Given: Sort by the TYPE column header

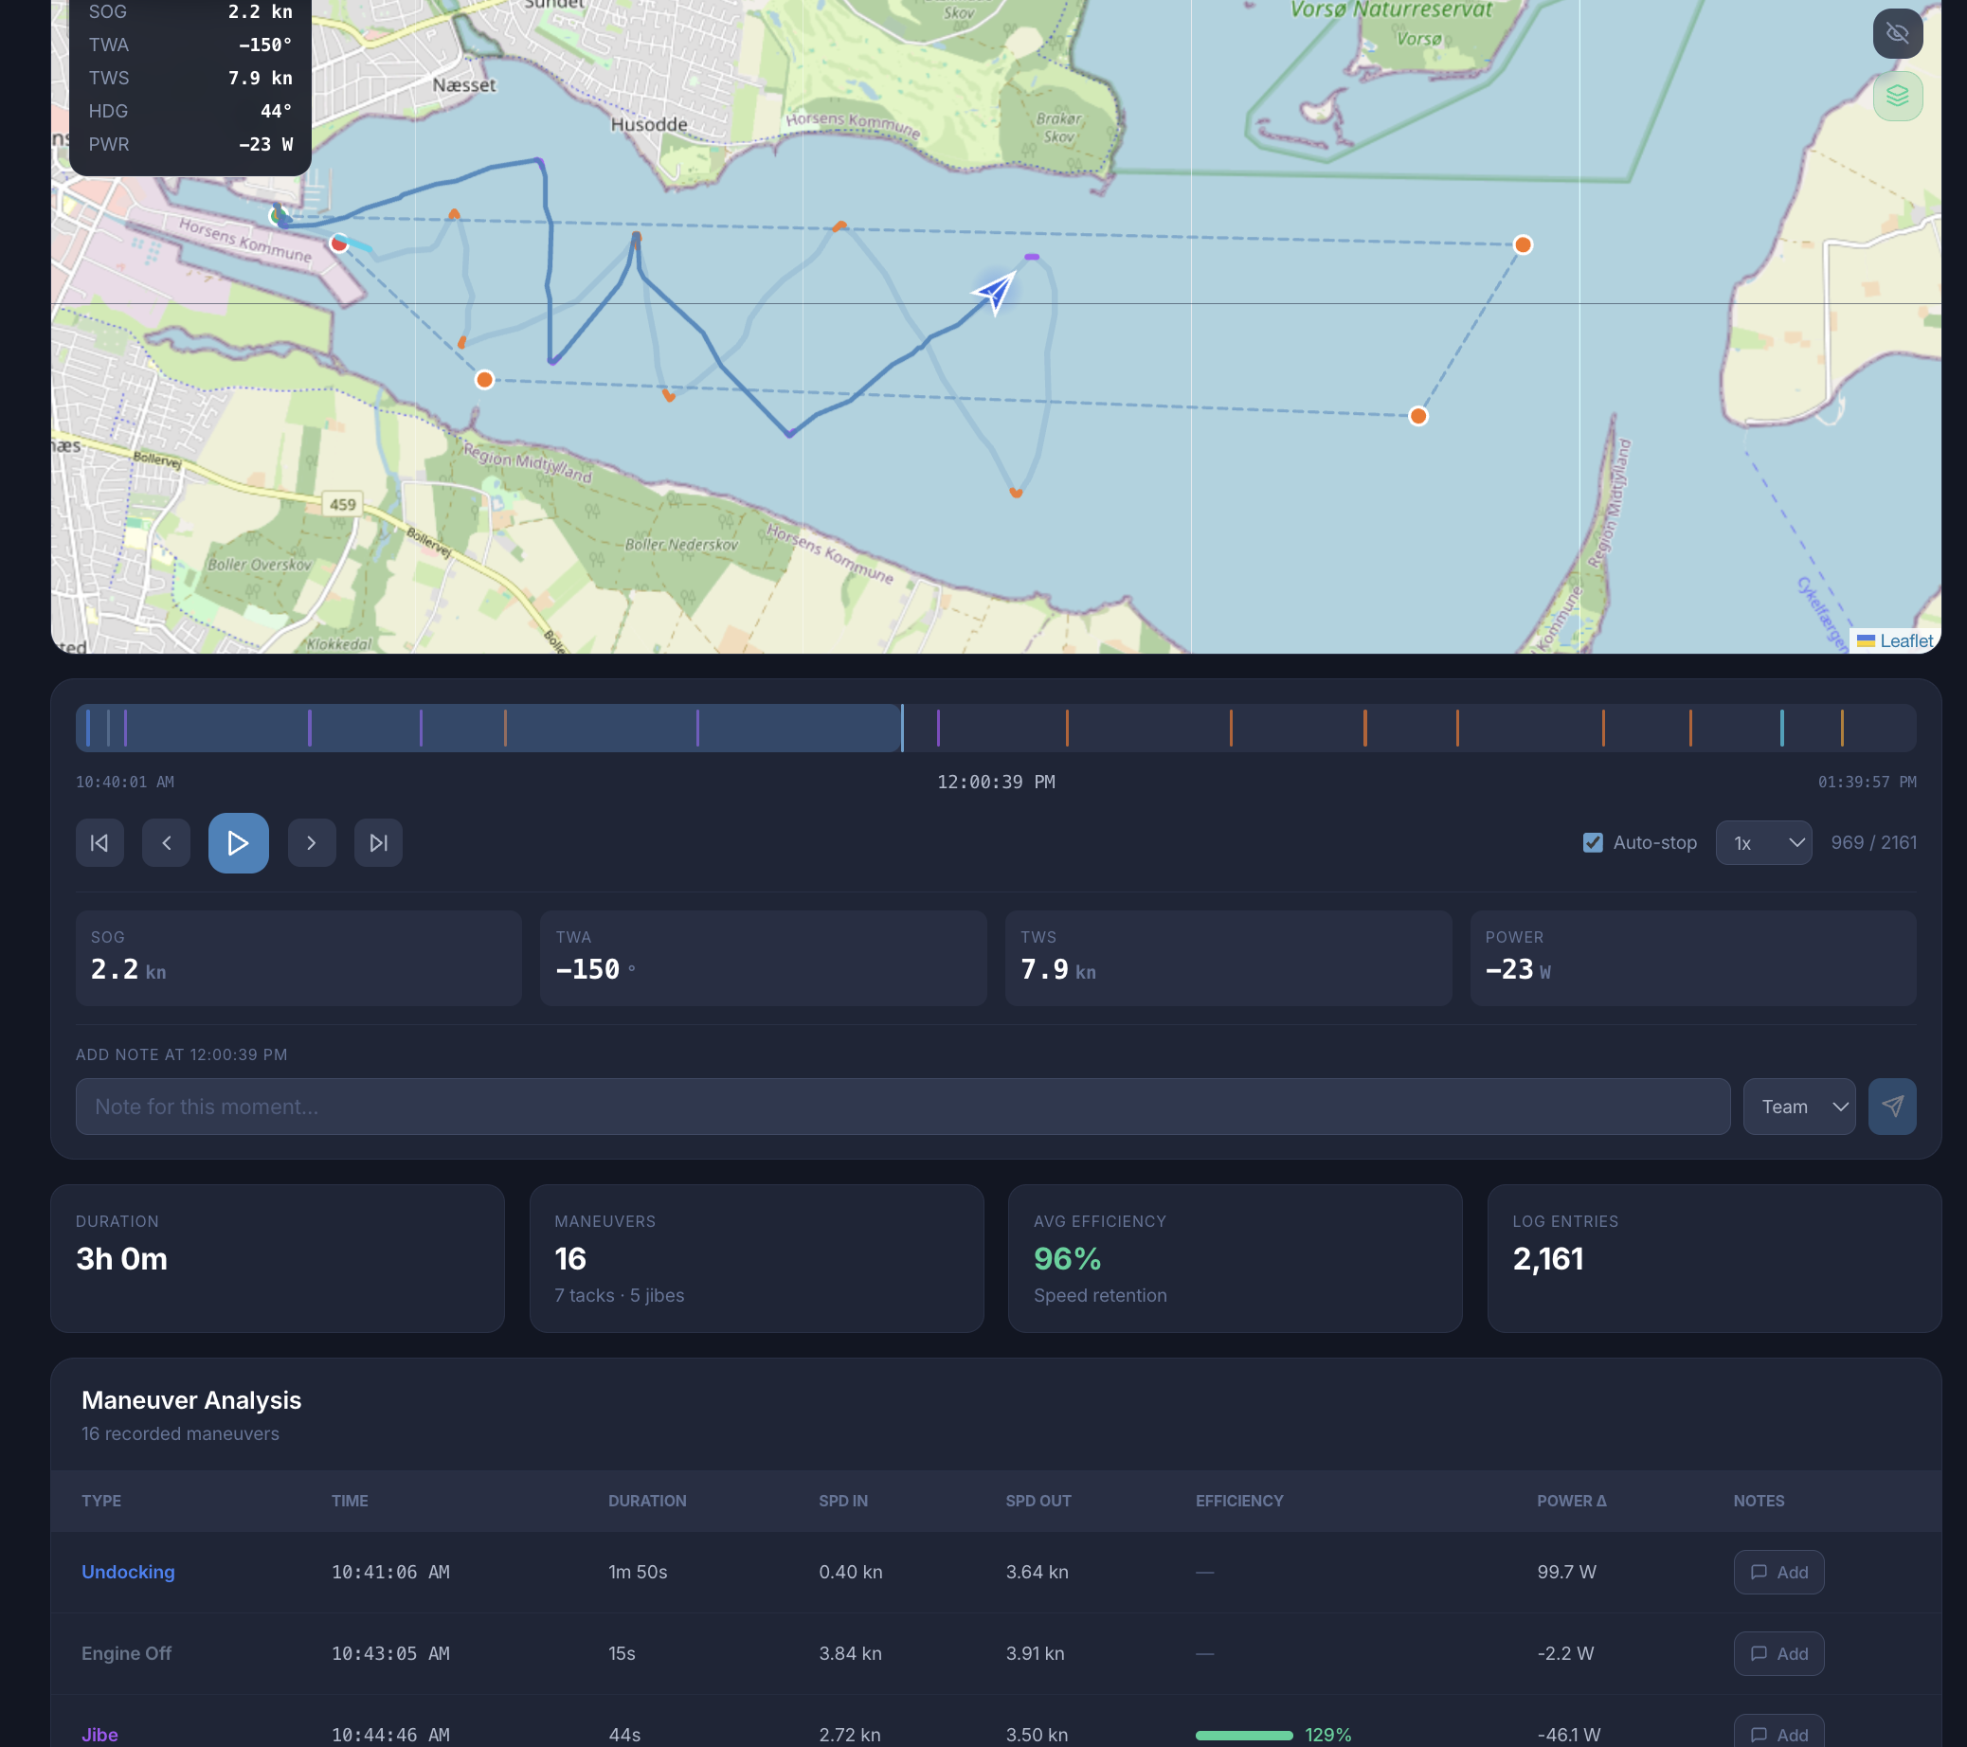Looking at the screenshot, I should (101, 1501).
